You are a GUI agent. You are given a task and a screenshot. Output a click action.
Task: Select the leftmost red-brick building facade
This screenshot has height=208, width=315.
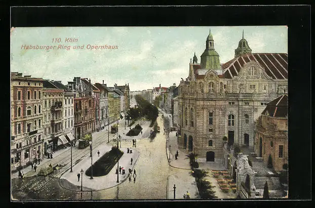click(26, 121)
